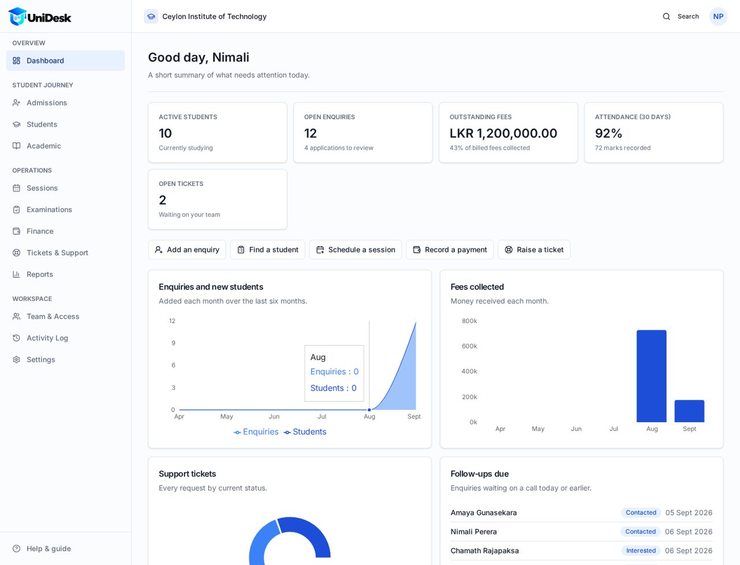Select Amaya Gunasekara follow-up row
The width and height of the screenshot is (740, 565).
pos(582,513)
